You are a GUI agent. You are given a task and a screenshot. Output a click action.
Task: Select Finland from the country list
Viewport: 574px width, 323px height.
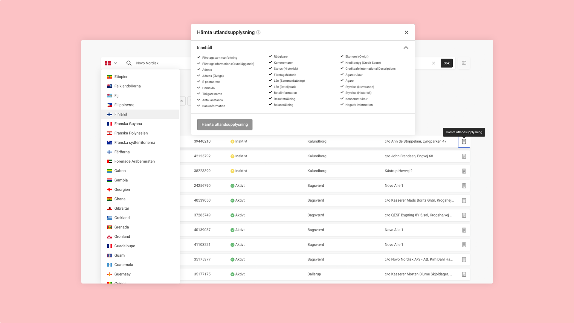[x=120, y=114]
